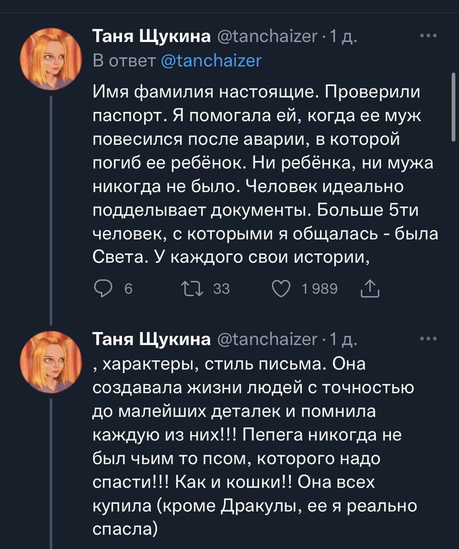Image resolution: width=459 pixels, height=549 pixels.
Task: Click the reply speech bubble icon
Action: point(104,289)
